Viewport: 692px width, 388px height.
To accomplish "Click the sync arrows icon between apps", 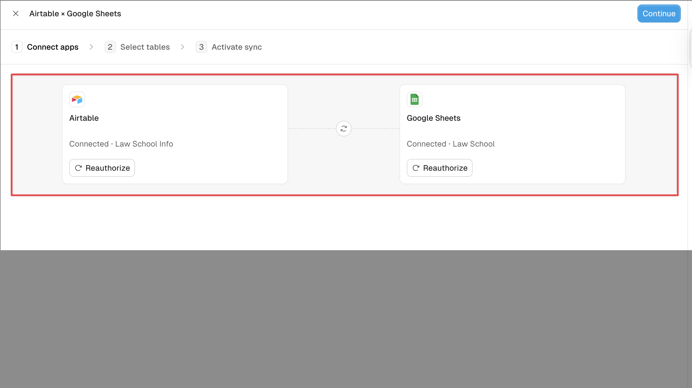I will pyautogui.click(x=344, y=129).
